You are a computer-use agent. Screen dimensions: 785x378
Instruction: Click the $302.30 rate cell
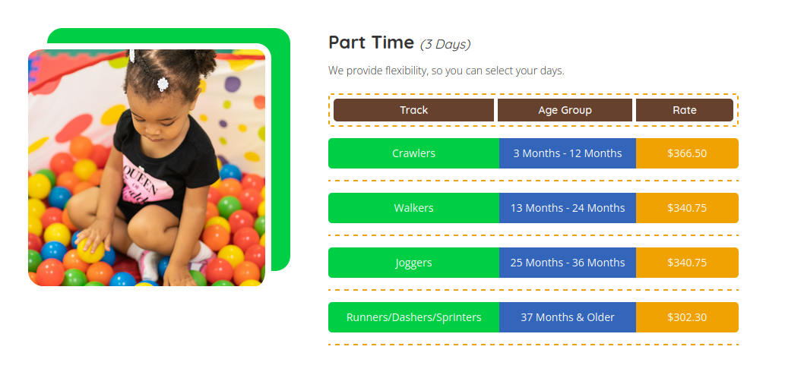687,317
